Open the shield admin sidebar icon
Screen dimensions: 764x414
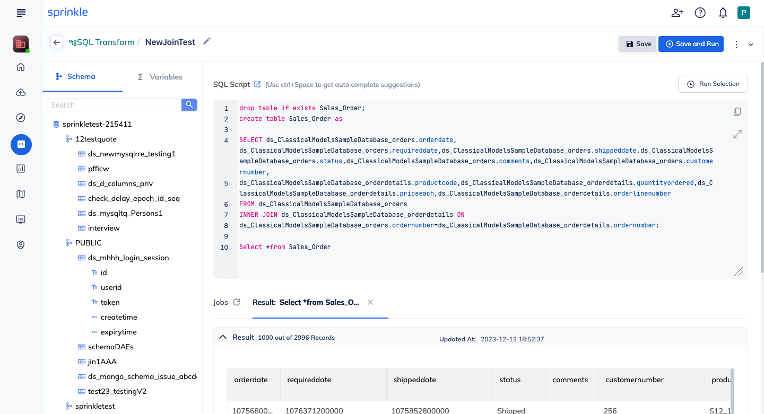[21, 244]
